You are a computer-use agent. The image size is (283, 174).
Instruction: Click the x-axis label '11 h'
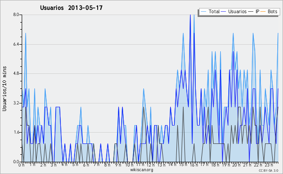click(140, 165)
